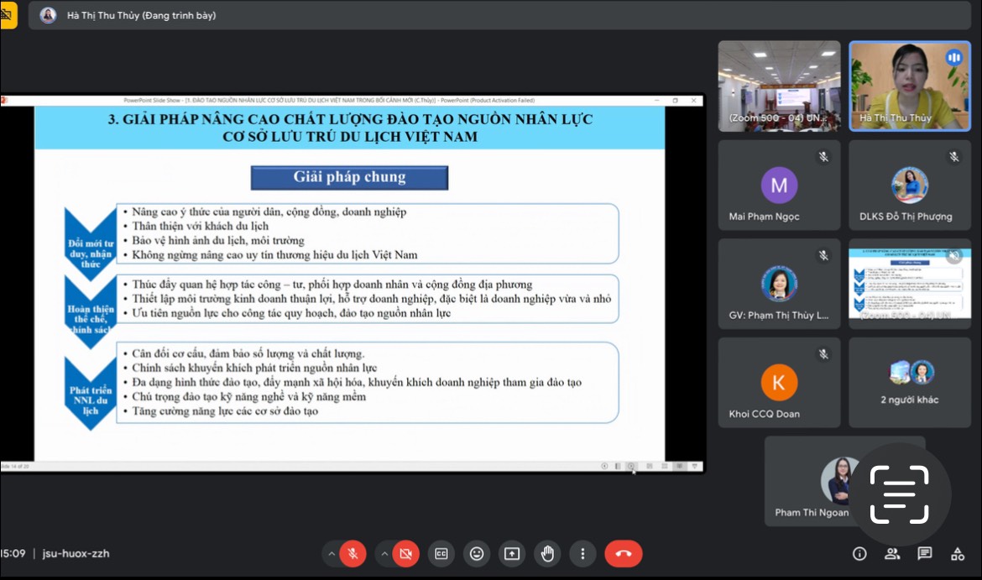Click the meeting code jsu-huox-zzh
The height and width of the screenshot is (580, 982).
point(76,554)
